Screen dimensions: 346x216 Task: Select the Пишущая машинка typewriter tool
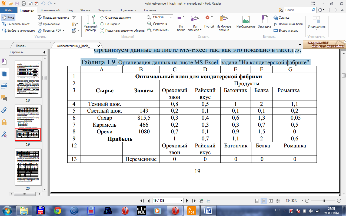53,18
